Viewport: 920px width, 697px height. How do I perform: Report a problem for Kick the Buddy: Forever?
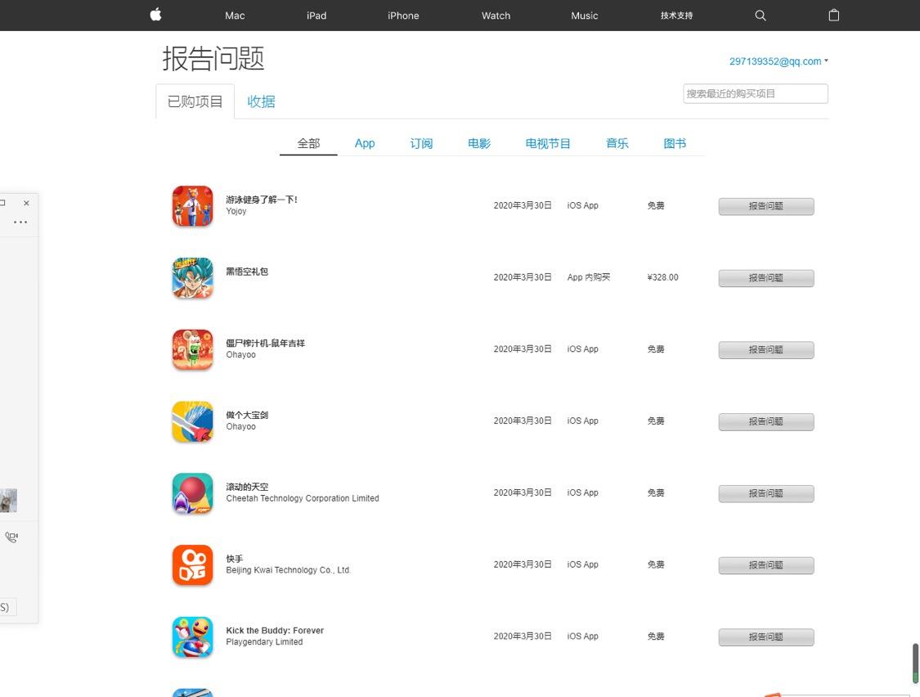point(765,636)
